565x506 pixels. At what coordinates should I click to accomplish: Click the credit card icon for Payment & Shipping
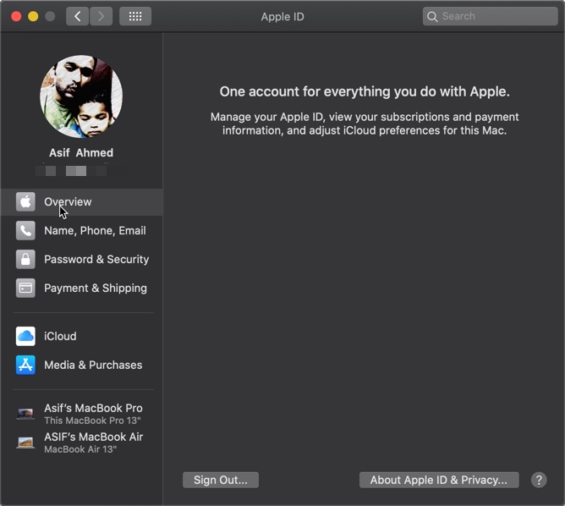[x=25, y=289]
